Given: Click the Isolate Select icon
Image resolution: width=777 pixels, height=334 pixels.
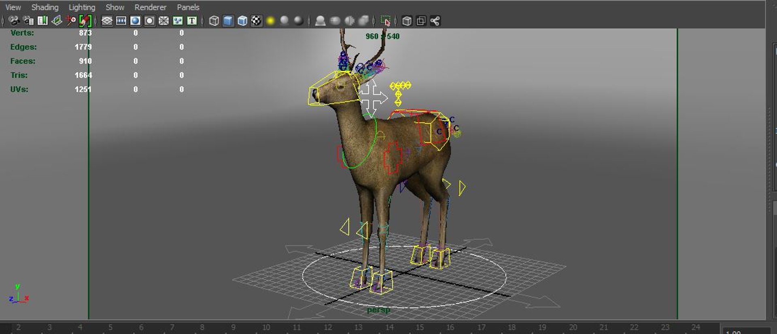Looking at the screenshot, I should [x=385, y=21].
